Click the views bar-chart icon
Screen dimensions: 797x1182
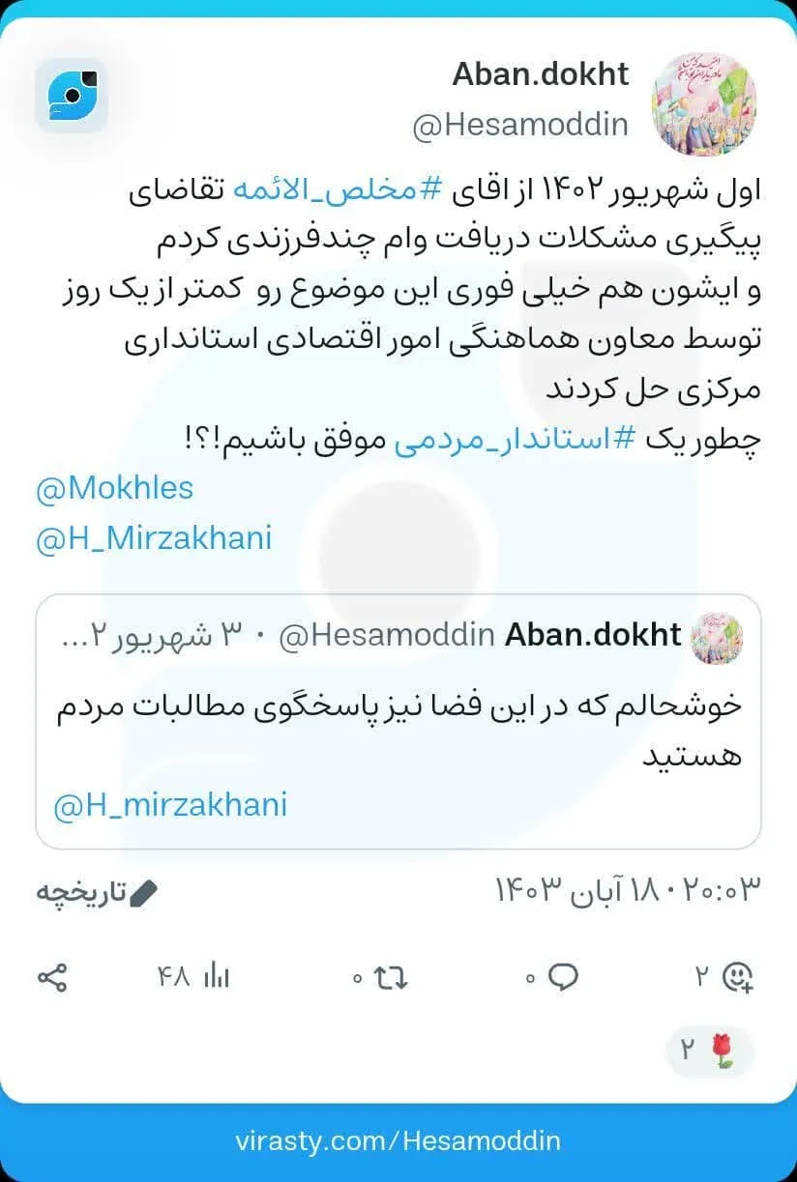(x=216, y=976)
